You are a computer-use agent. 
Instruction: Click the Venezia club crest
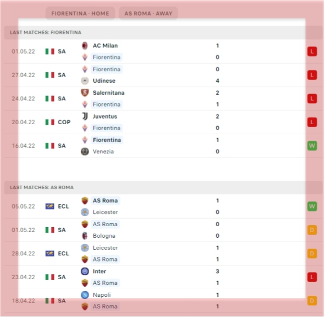[85, 151]
